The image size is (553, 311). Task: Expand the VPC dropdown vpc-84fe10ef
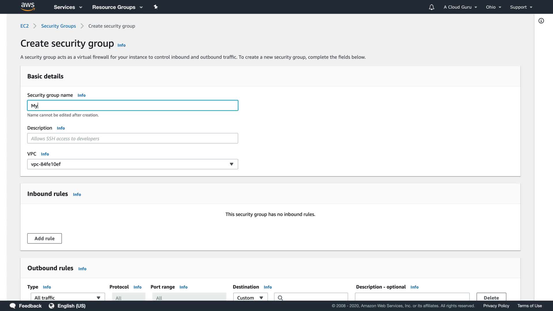coord(132,164)
